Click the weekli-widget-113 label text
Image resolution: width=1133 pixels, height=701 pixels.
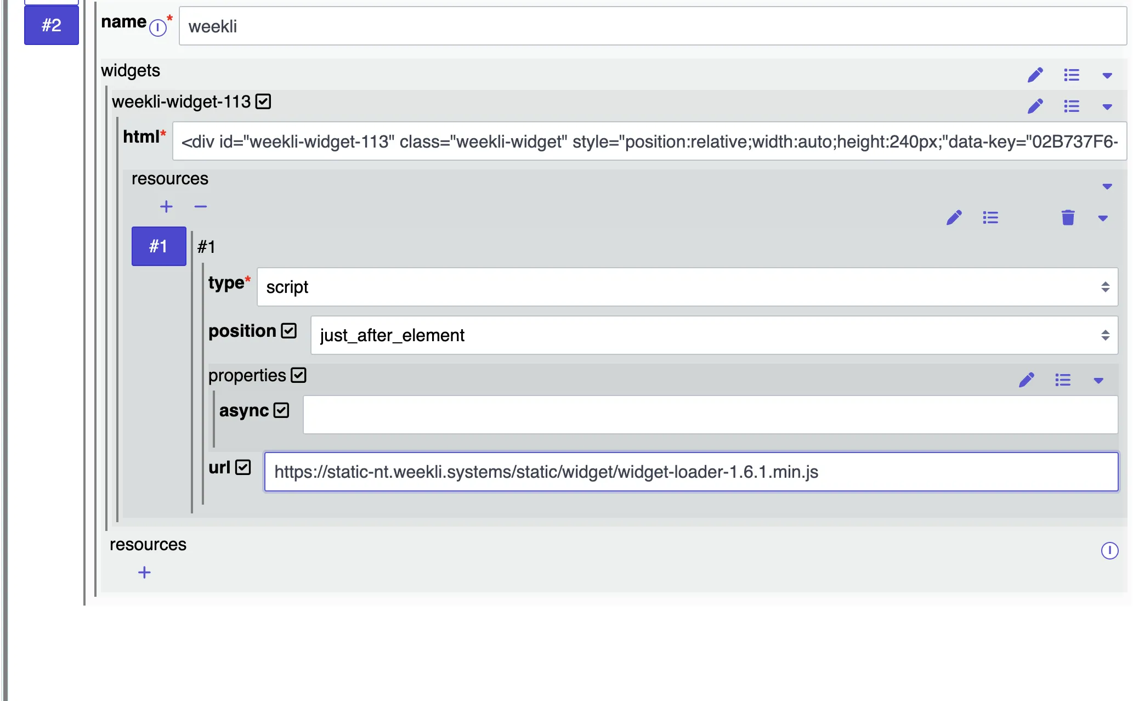[x=181, y=102]
